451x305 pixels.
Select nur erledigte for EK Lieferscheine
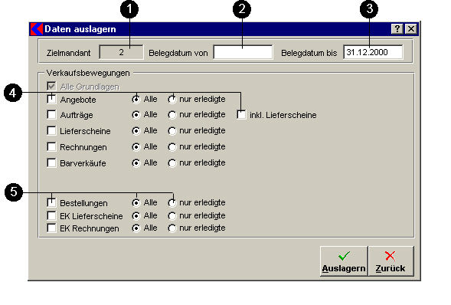point(172,216)
